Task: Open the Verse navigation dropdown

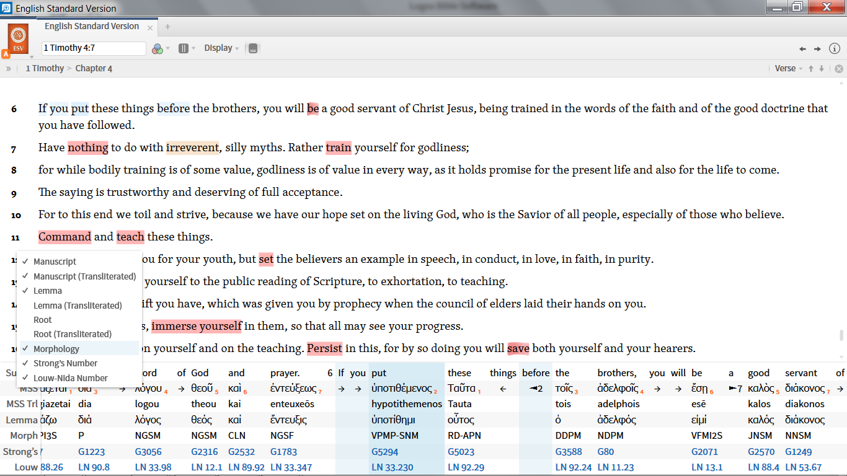Action: (x=788, y=69)
